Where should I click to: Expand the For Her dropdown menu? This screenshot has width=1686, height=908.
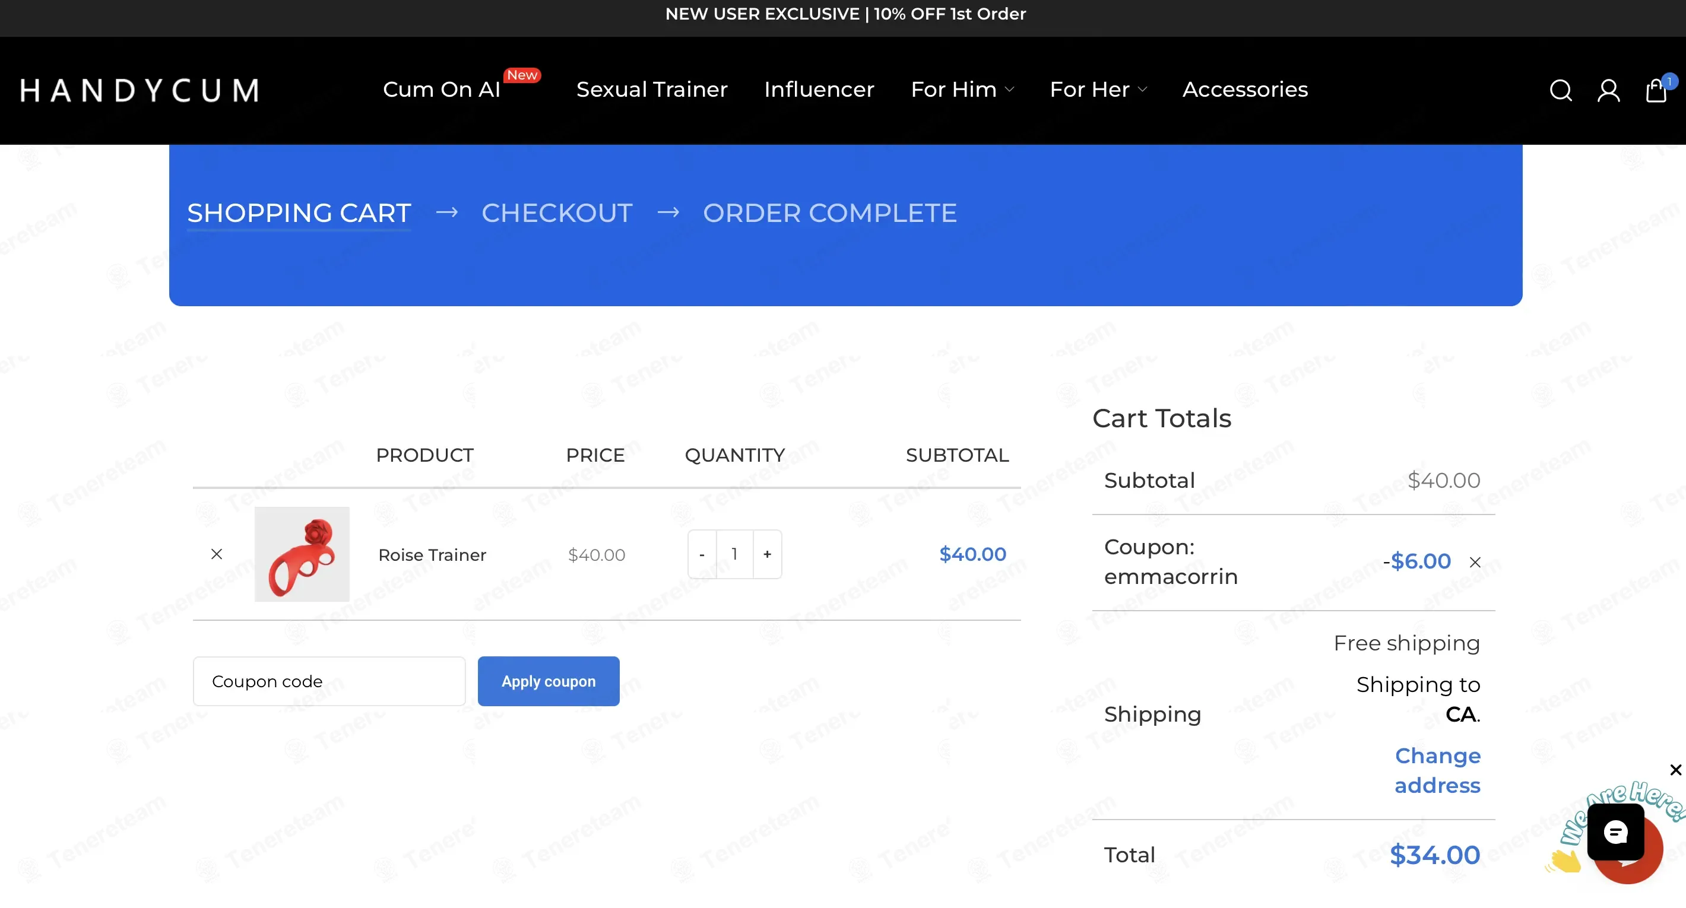pos(1098,90)
